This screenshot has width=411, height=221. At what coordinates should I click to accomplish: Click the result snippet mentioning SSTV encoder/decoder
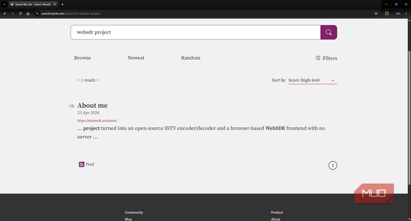pos(201,133)
